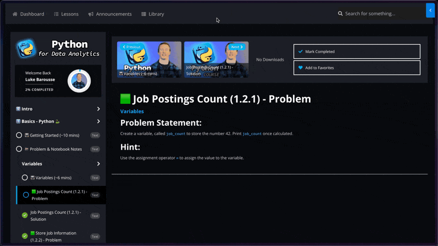
Task: Open the Dashboard menu item
Action: coord(28,14)
